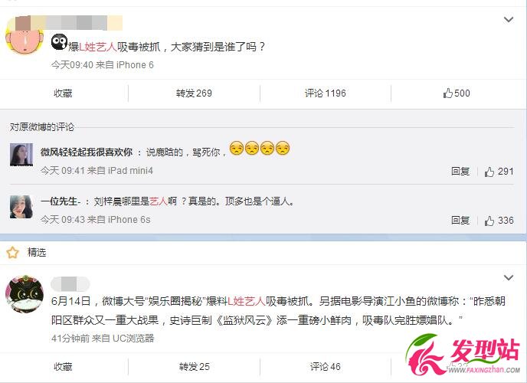This screenshot has width=527, height=383.
Task: Open avatar of commenter 一位先生-
Action: click(x=21, y=207)
